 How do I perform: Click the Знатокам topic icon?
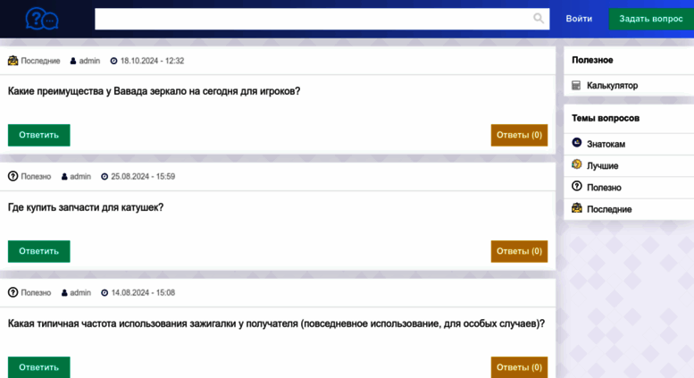pos(576,142)
